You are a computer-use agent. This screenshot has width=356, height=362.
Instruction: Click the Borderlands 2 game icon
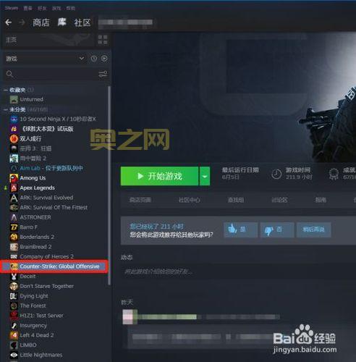pos(14,237)
